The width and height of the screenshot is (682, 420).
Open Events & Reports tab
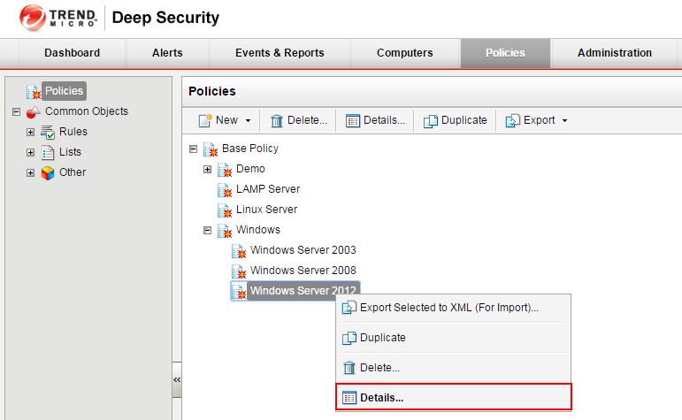click(x=280, y=53)
